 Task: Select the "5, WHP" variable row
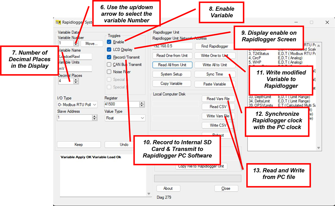coord(282,62)
